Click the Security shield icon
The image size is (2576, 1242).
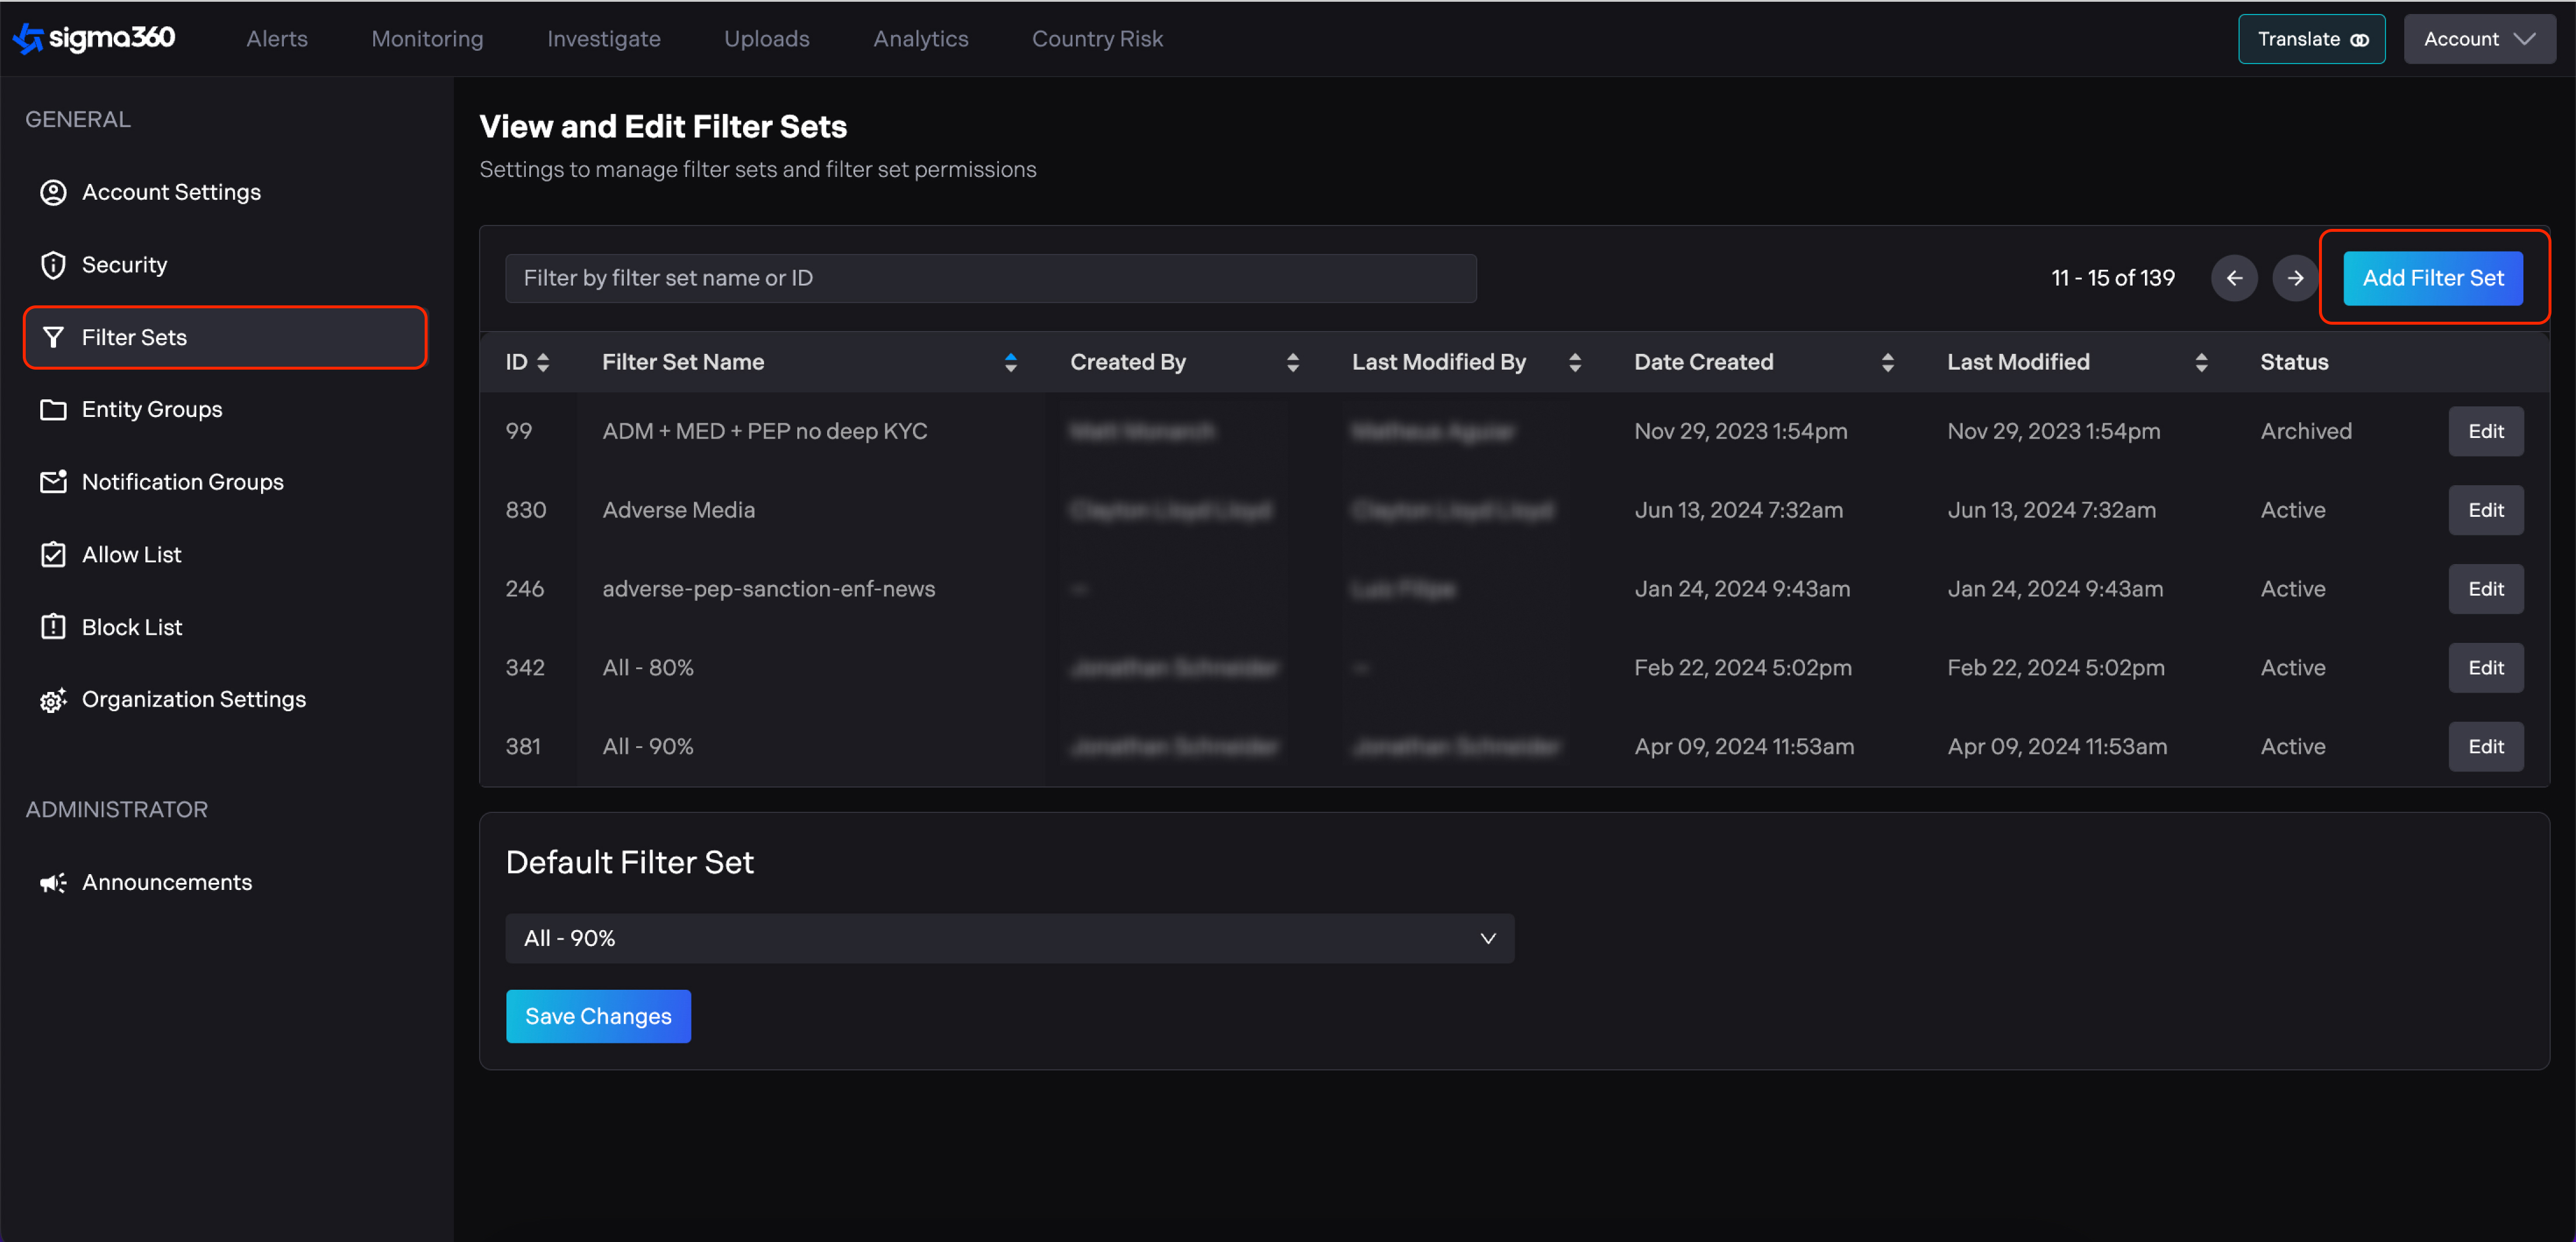click(x=53, y=265)
